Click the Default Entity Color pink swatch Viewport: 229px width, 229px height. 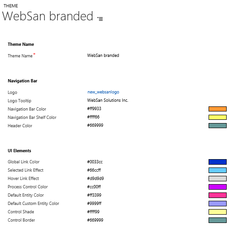217,195
